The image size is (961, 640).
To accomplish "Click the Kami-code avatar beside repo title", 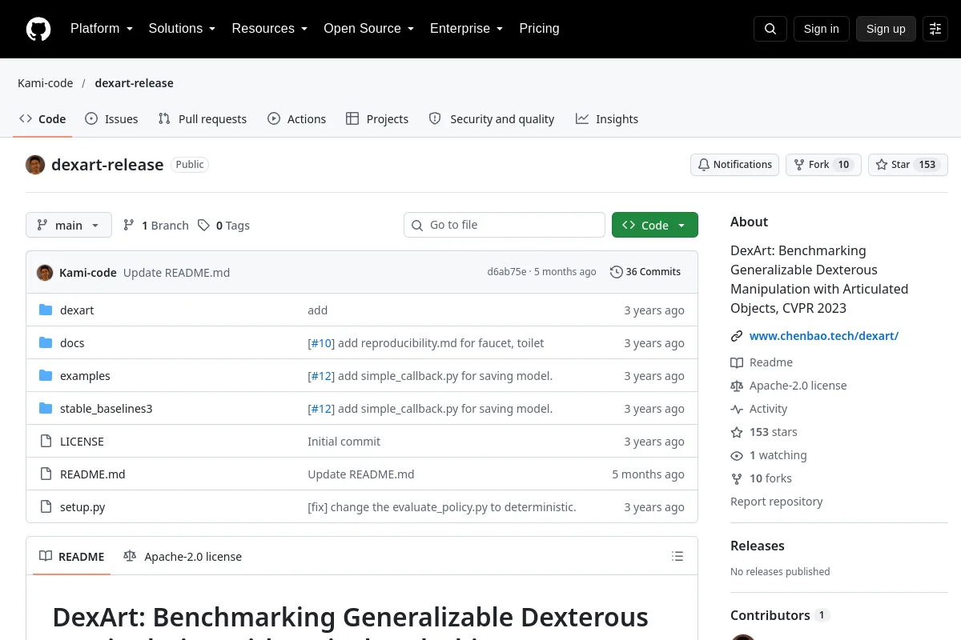I will [x=35, y=165].
